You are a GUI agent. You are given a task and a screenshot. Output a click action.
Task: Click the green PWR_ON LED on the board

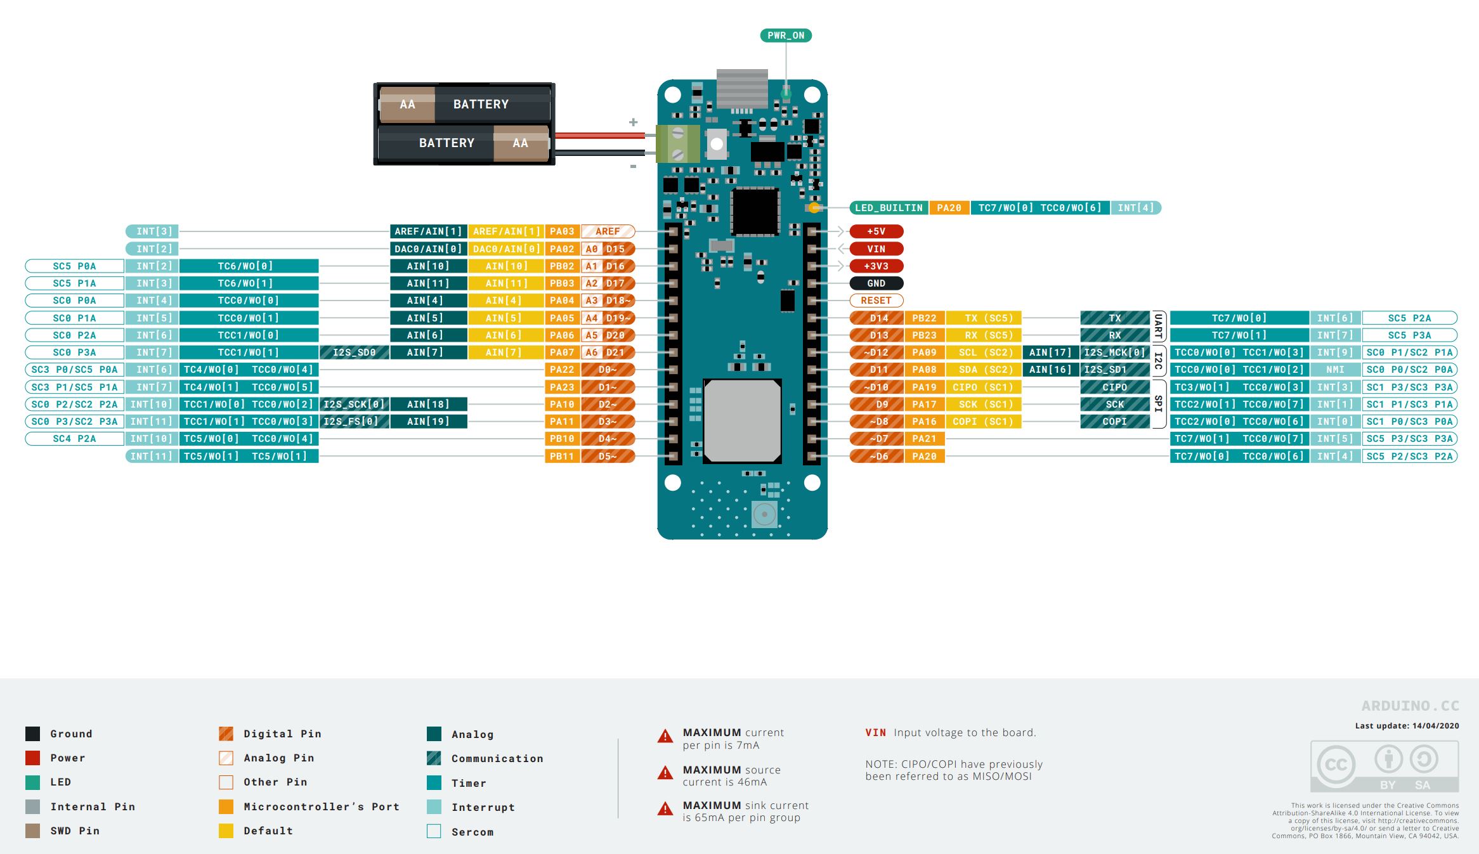click(x=786, y=94)
